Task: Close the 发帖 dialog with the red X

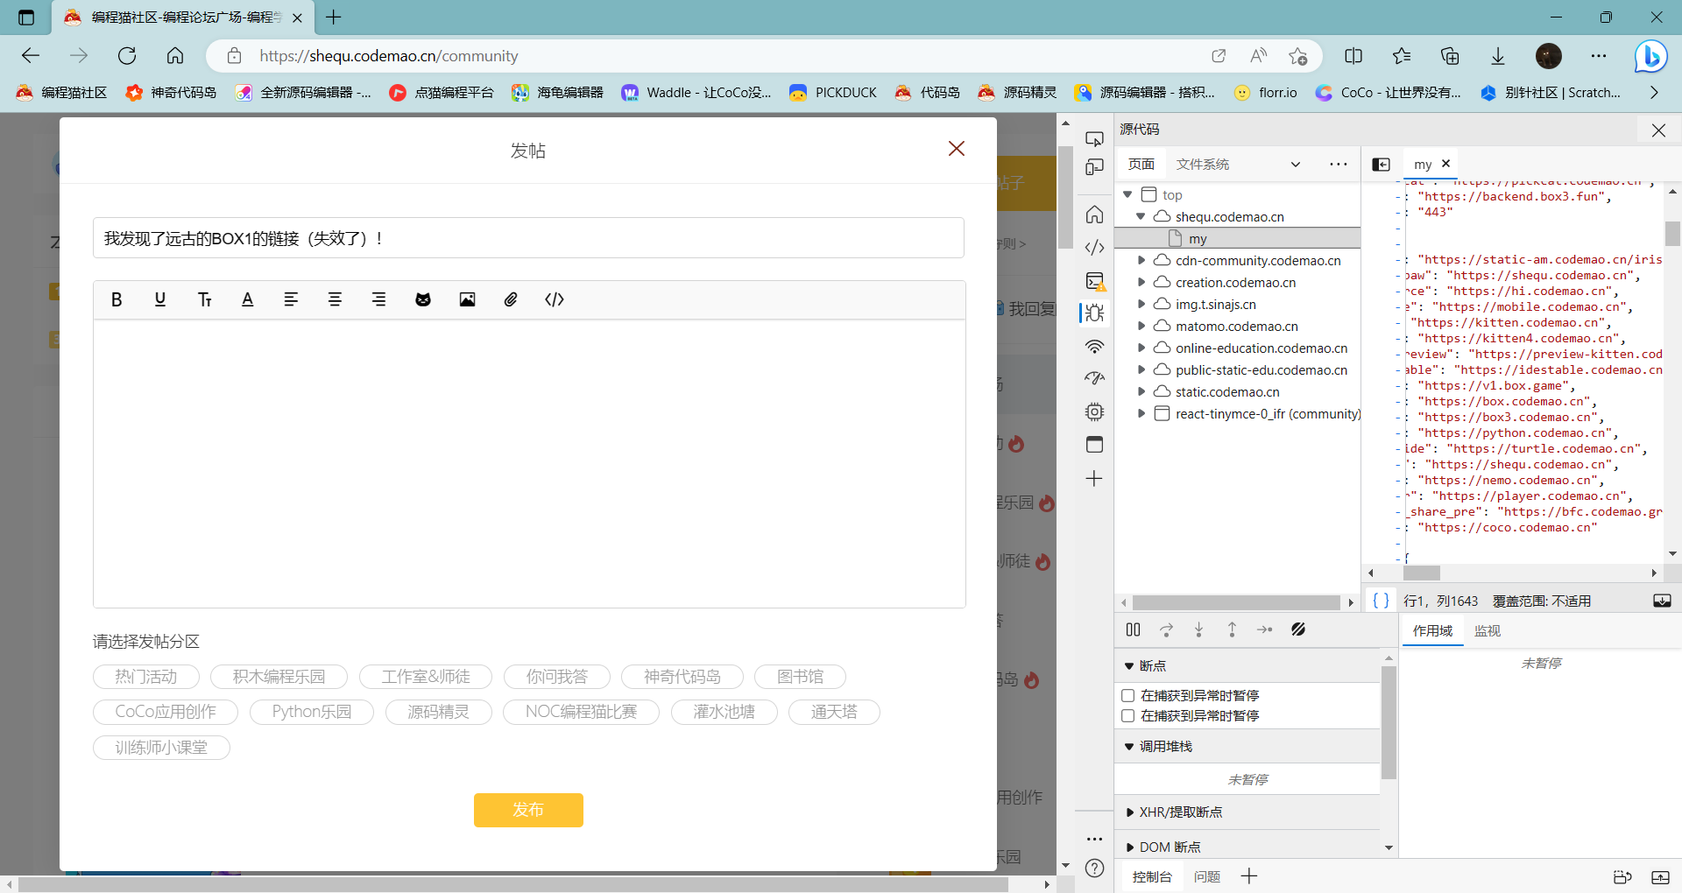Action: click(x=957, y=149)
